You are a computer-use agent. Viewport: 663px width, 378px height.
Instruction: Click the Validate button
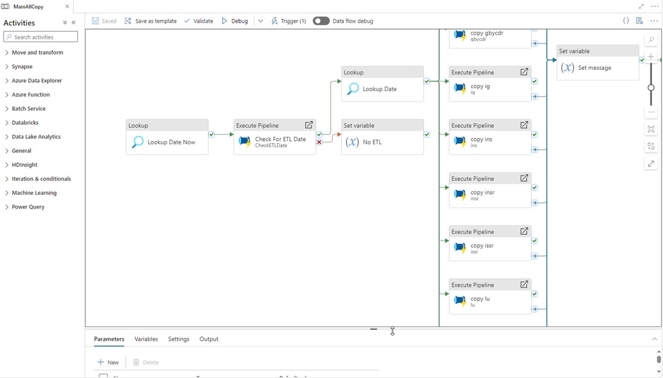pyautogui.click(x=199, y=21)
